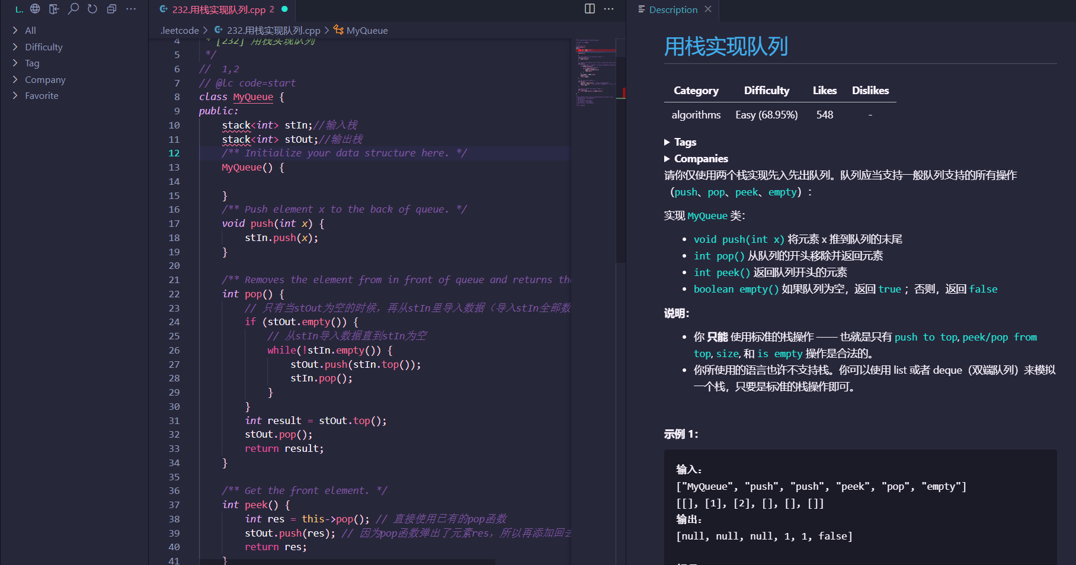The width and height of the screenshot is (1076, 565).
Task: Select the MyQueue symbol in the breadcrumb
Action: pyautogui.click(x=366, y=30)
